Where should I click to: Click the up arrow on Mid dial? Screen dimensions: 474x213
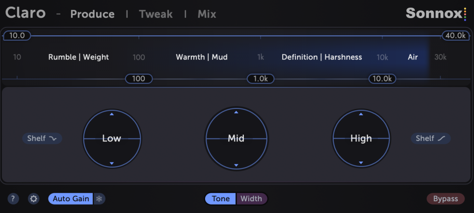click(x=236, y=112)
